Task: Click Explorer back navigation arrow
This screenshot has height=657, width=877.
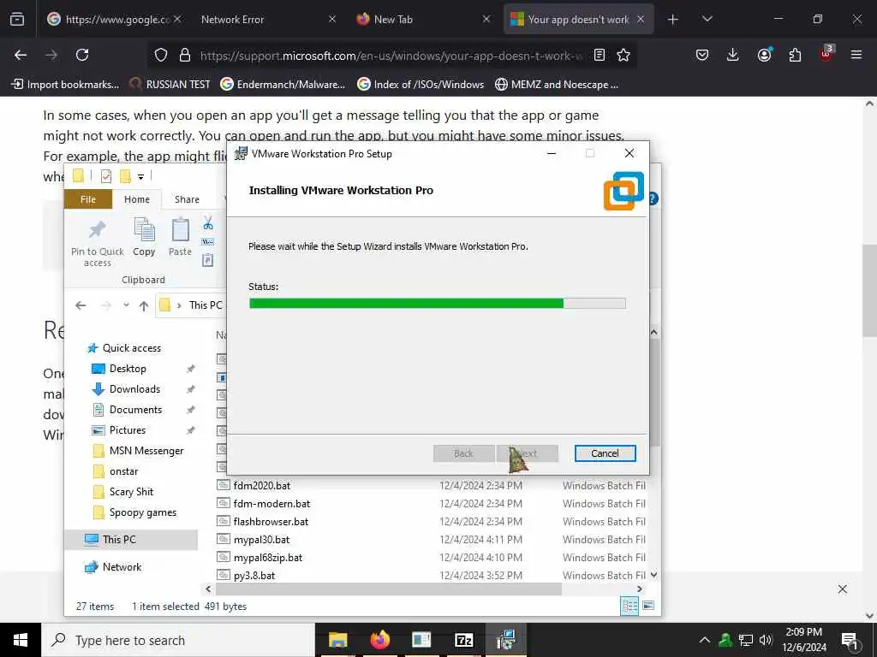Action: coord(81,305)
